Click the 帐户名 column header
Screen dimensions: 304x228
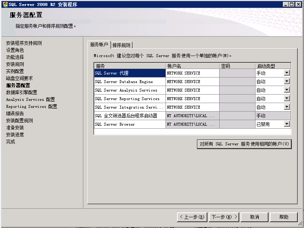point(192,66)
